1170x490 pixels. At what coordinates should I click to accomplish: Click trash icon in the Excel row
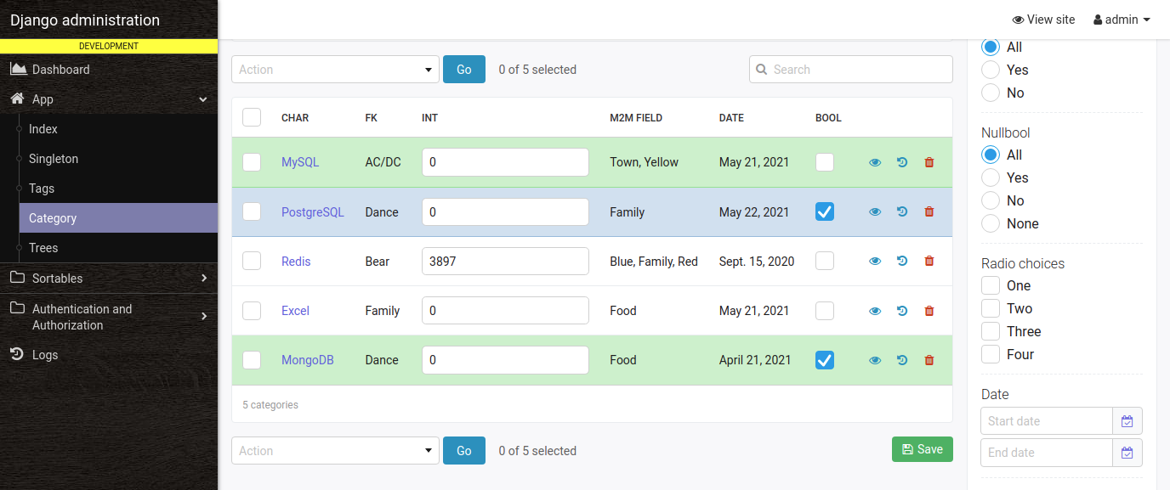coord(929,311)
